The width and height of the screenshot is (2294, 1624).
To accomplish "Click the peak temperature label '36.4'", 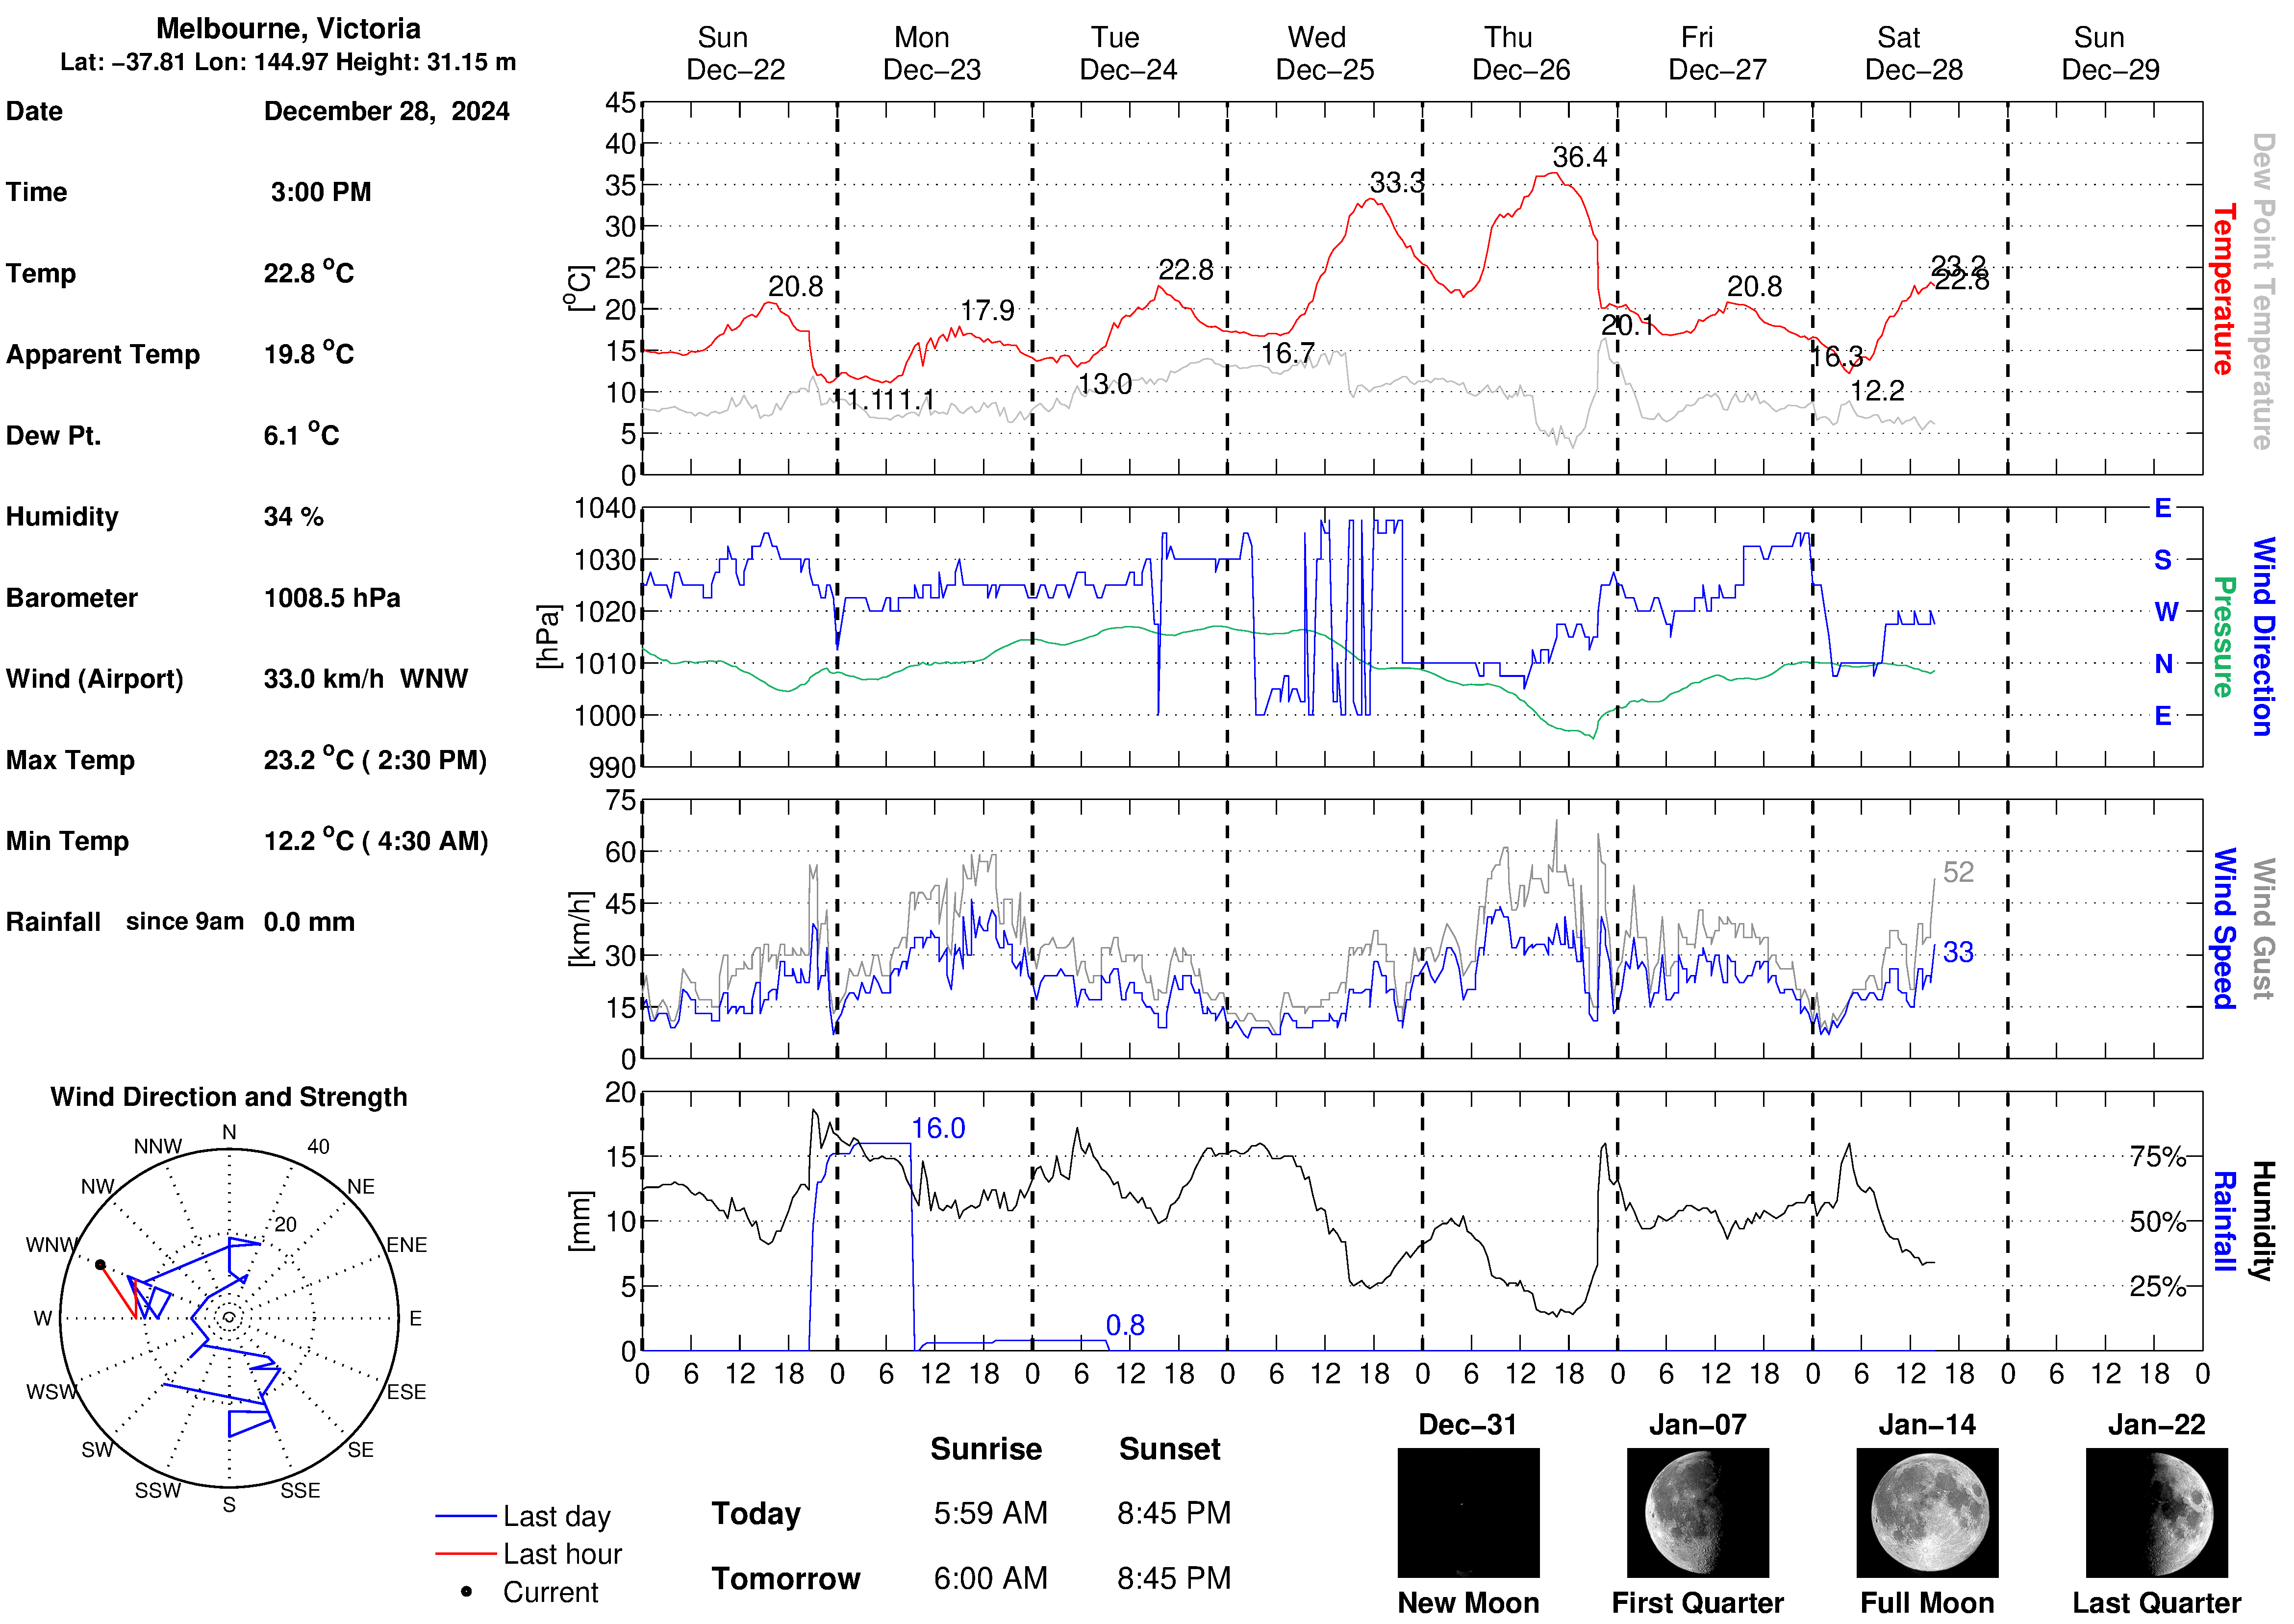I will click(1579, 157).
